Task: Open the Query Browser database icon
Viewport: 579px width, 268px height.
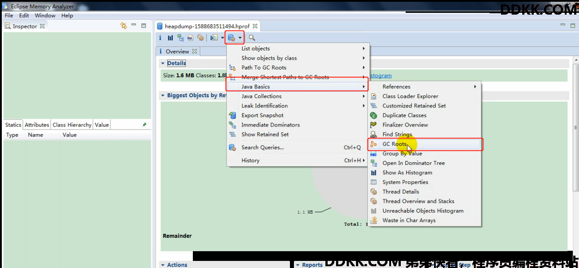Action: pos(231,38)
